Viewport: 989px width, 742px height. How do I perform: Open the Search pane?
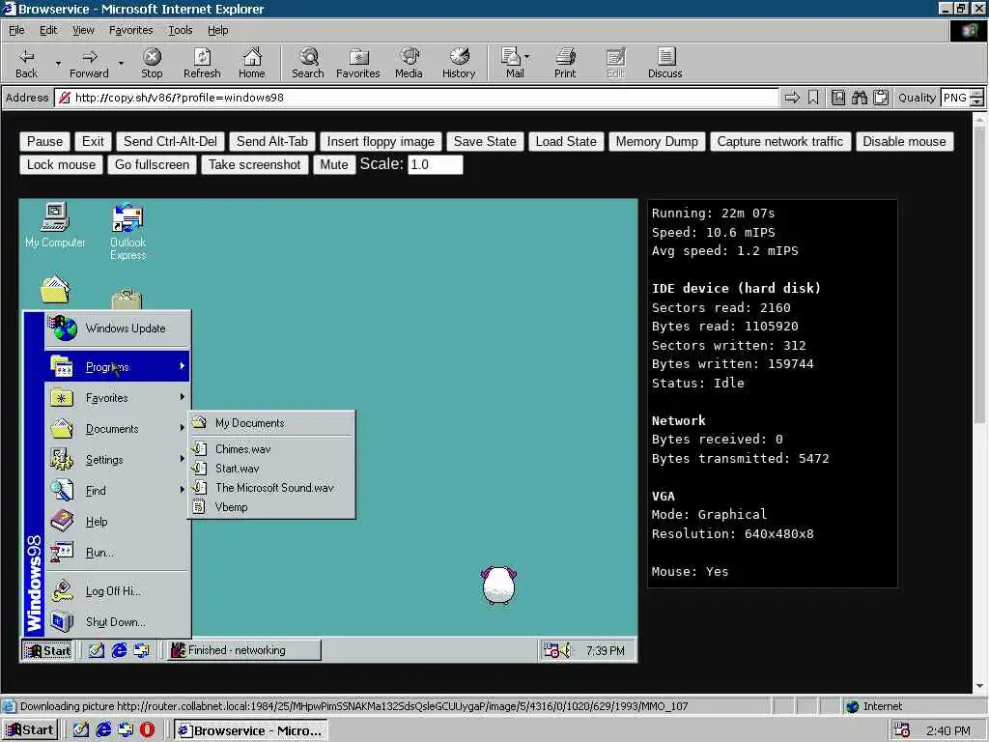[x=308, y=63]
